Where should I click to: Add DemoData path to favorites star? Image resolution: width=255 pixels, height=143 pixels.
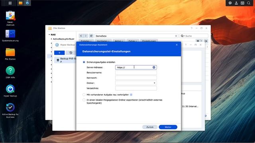coord(176,36)
